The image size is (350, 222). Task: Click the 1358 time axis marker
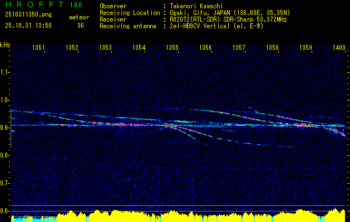[273, 47]
